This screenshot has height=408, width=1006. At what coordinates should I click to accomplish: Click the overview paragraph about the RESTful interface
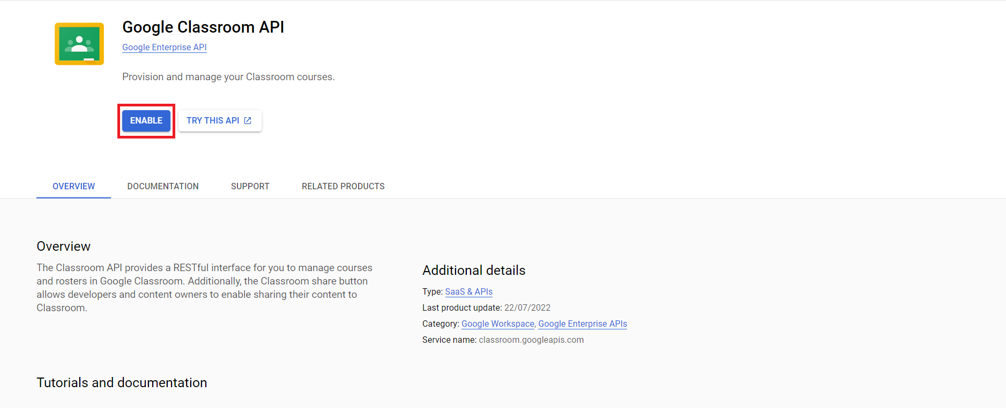point(204,288)
